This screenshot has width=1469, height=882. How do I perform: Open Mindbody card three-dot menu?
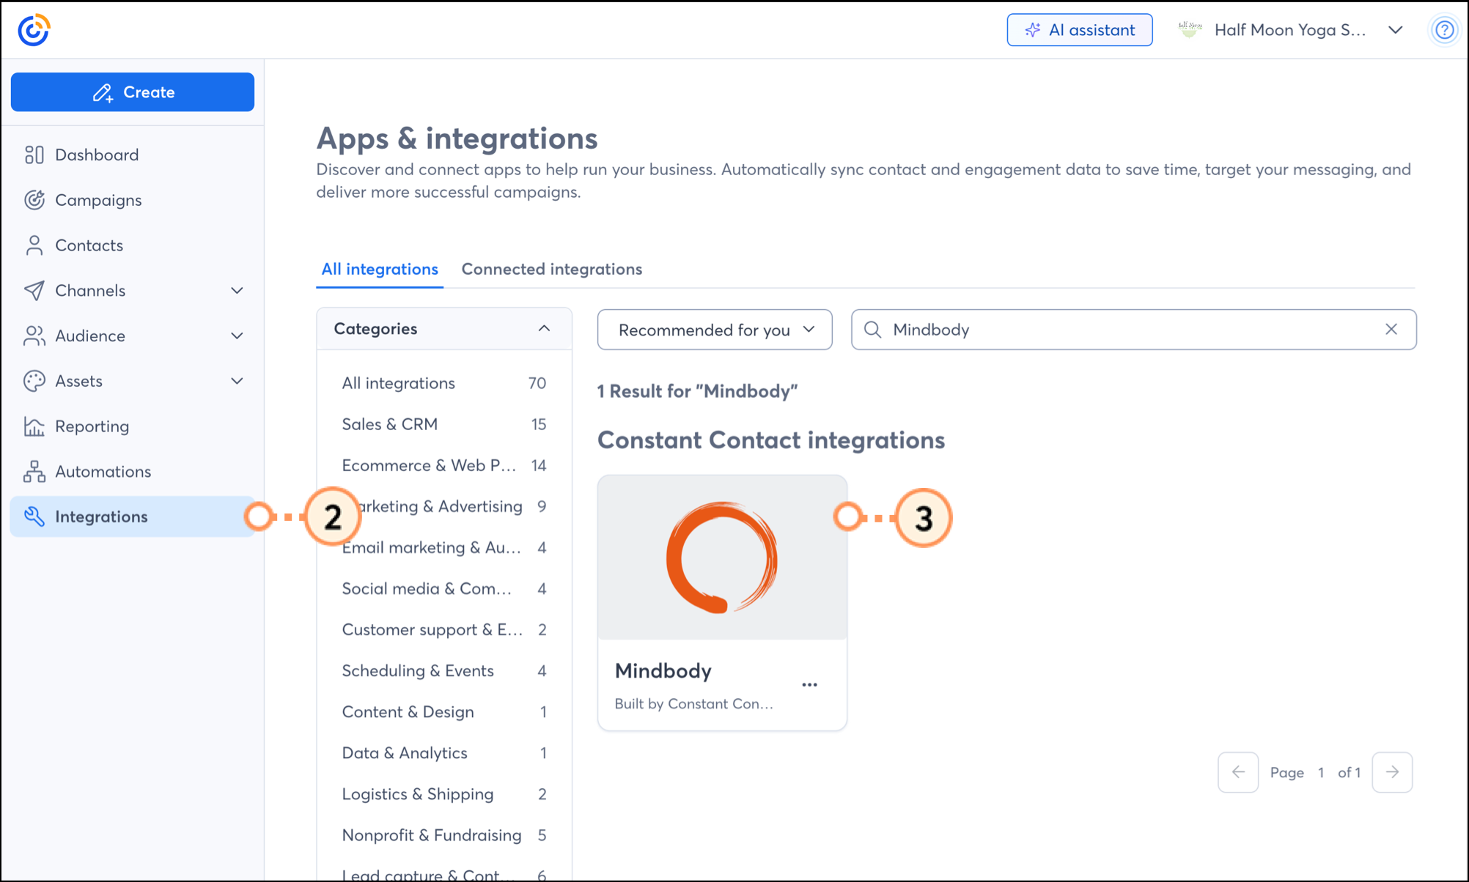(809, 685)
